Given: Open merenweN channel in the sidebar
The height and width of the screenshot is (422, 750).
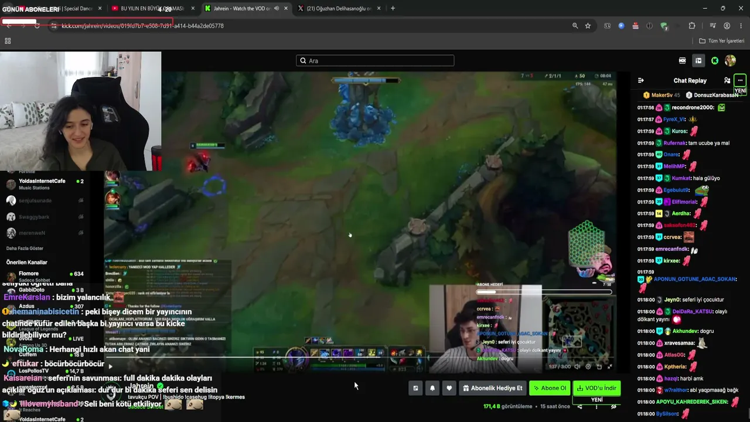Looking at the screenshot, I should click(46, 233).
